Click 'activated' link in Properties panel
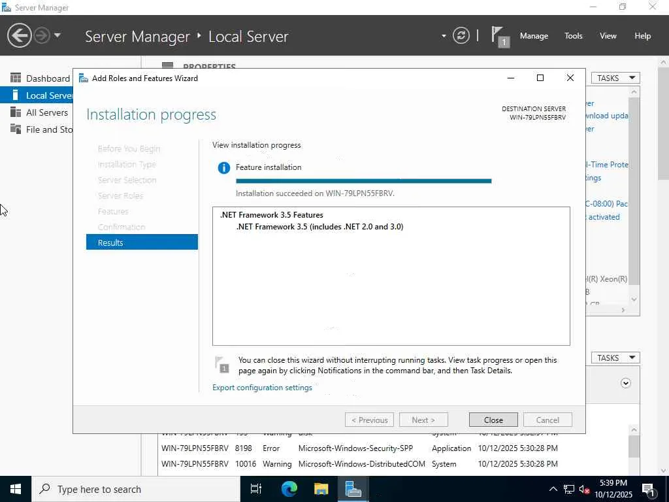 [x=604, y=217]
